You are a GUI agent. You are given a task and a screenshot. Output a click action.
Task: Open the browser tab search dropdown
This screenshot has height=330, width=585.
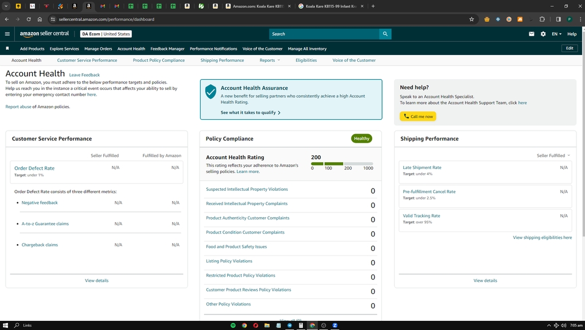6,6
